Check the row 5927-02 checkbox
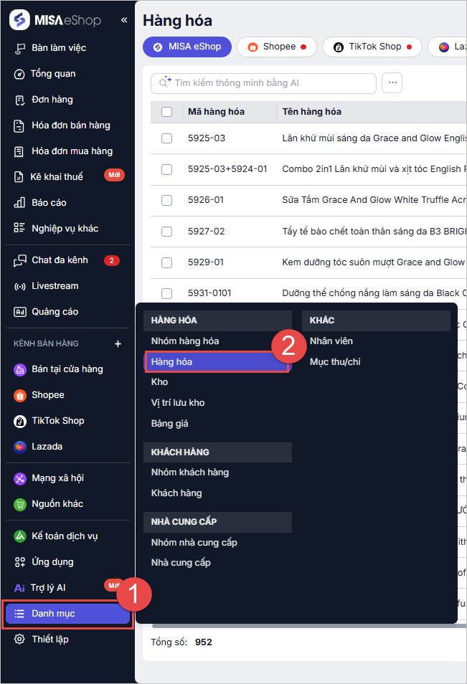This screenshot has width=467, height=684. (x=166, y=232)
